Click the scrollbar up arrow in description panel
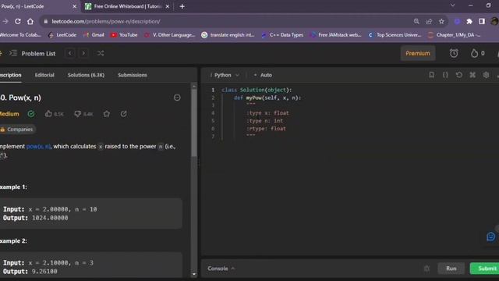Screen dimensions: 499x281 point(194,86)
